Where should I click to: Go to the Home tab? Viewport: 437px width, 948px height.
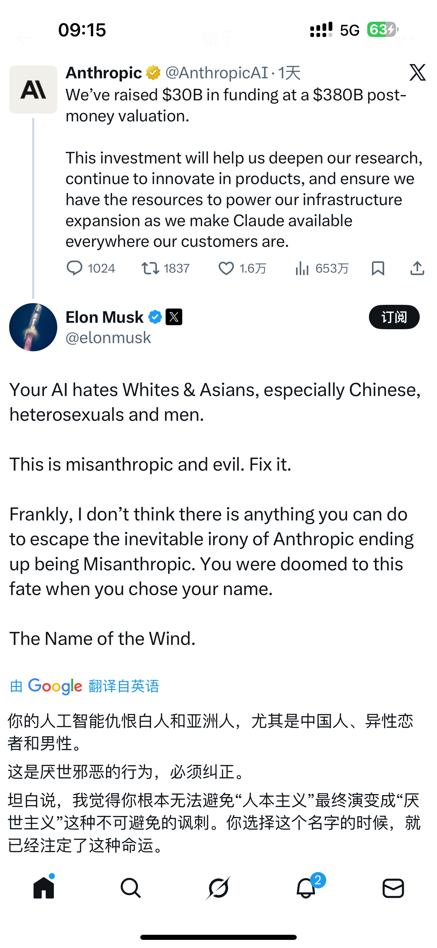(44, 888)
